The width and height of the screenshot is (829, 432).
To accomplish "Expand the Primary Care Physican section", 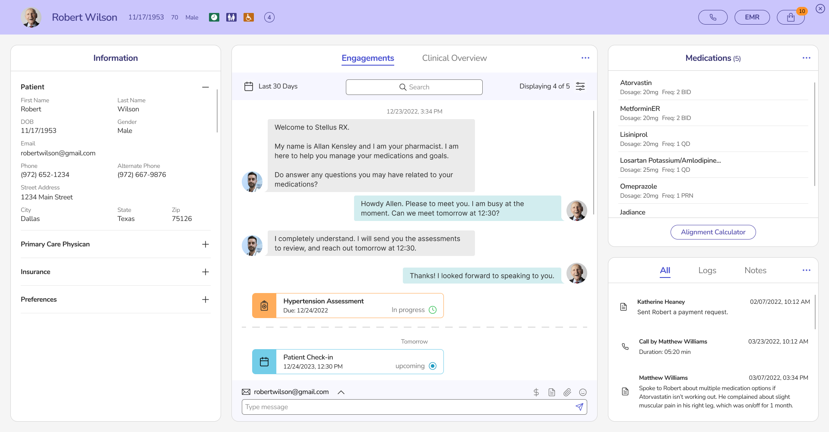I will coord(206,244).
